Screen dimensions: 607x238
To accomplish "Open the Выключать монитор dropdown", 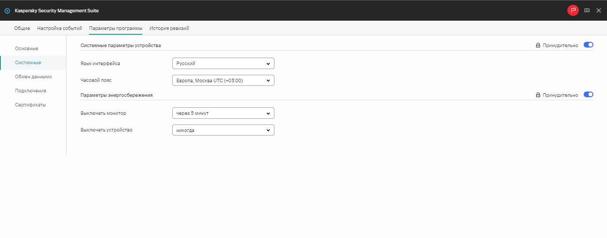I will [223, 113].
